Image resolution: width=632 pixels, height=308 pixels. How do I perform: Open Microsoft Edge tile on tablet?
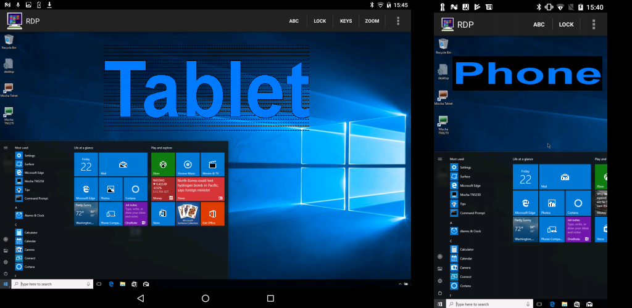tap(86, 189)
